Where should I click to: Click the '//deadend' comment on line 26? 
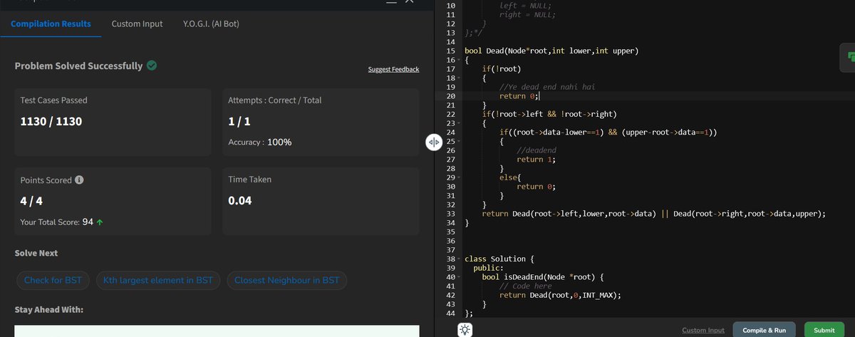[x=536, y=150]
